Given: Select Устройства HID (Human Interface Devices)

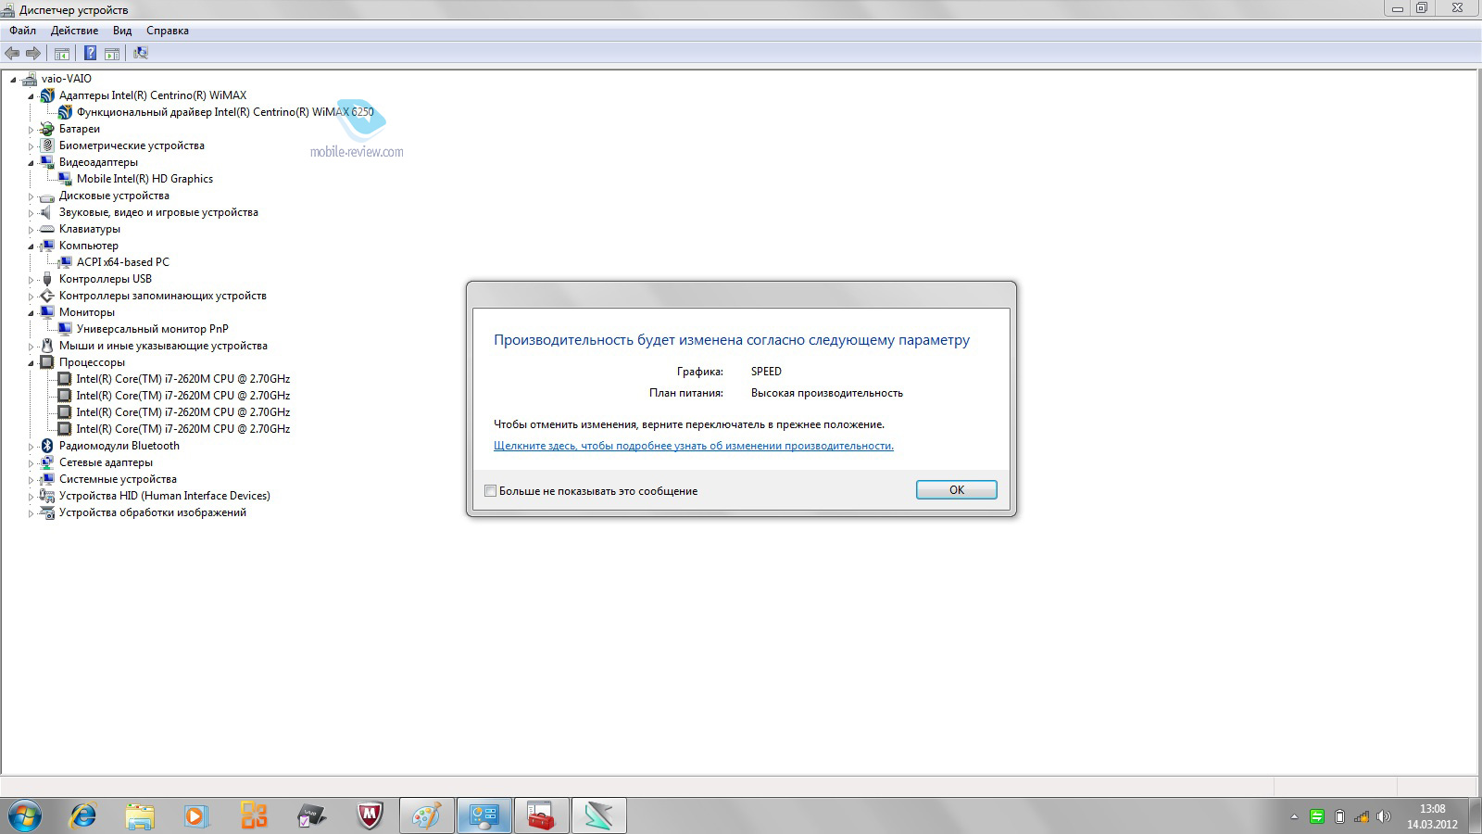Looking at the screenshot, I should [x=165, y=496].
